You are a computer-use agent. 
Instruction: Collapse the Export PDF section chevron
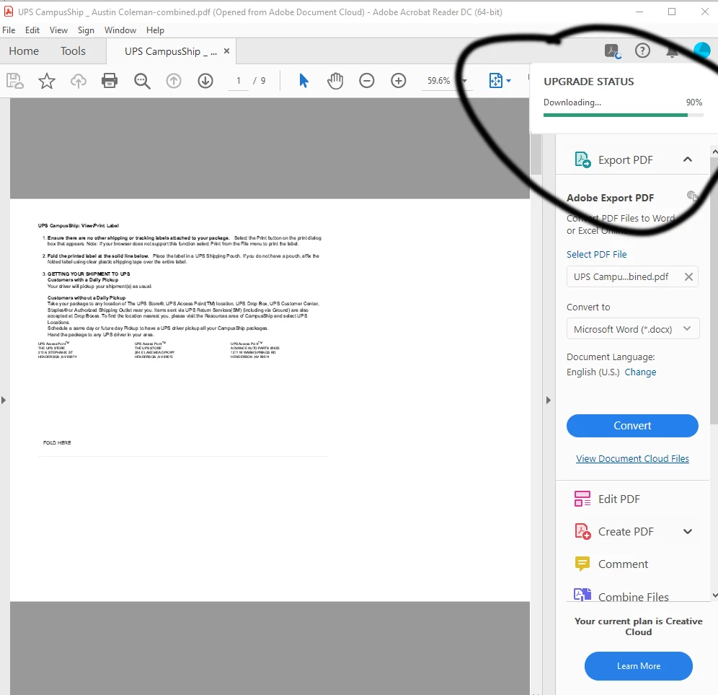point(687,159)
